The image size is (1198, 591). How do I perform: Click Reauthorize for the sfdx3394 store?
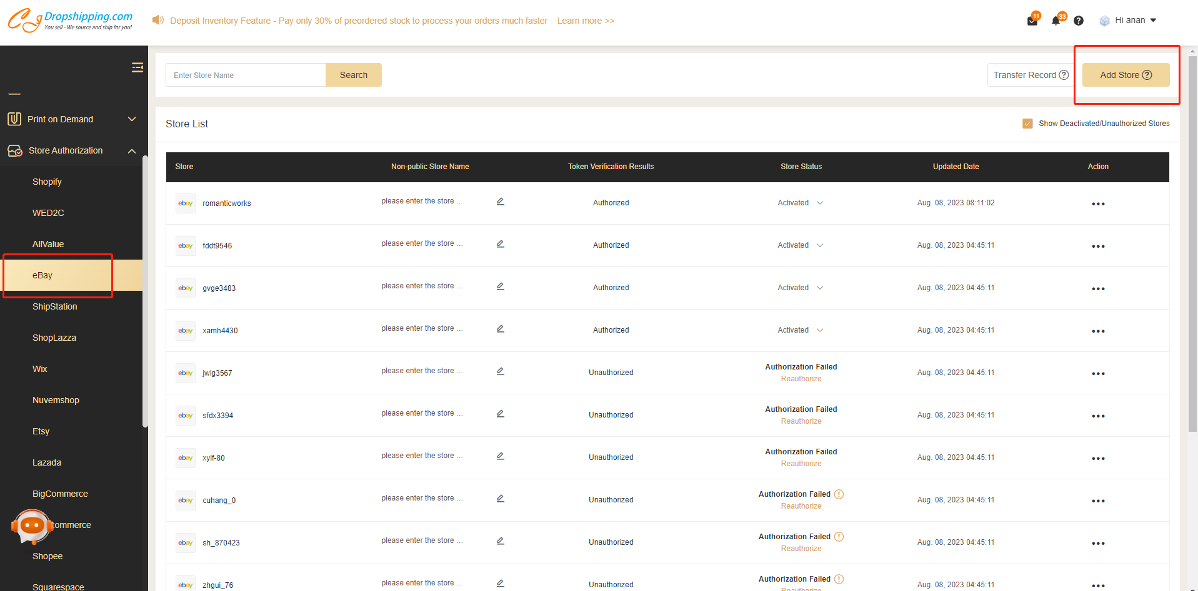[801, 421]
